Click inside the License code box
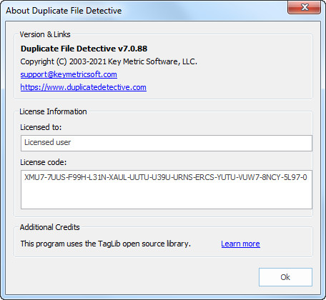Screen dimensions: 326x300 pos(167,190)
